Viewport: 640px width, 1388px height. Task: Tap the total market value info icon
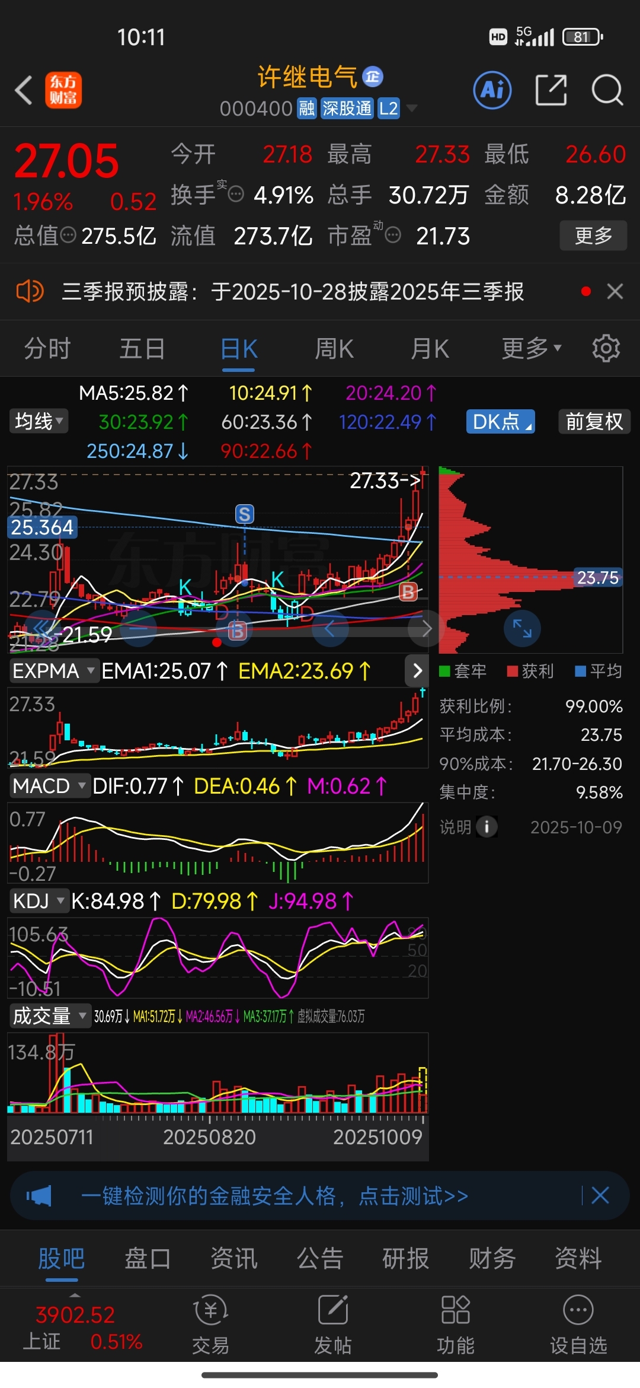click(x=69, y=235)
